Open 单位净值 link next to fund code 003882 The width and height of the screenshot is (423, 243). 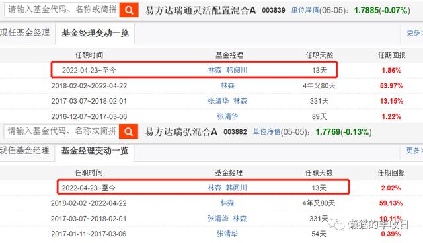266,132
